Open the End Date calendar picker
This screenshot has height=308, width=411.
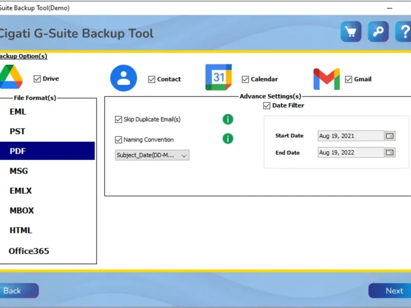click(390, 152)
